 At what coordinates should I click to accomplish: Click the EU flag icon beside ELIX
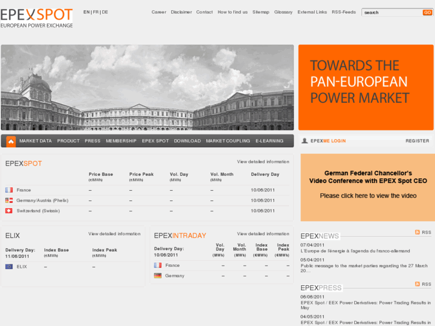coord(9,267)
